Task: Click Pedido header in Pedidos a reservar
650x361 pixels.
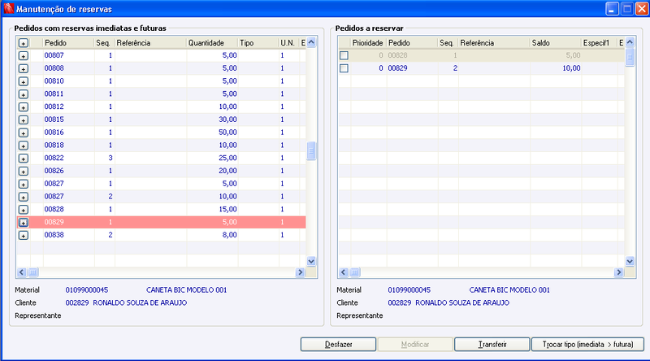Action: click(x=412, y=43)
